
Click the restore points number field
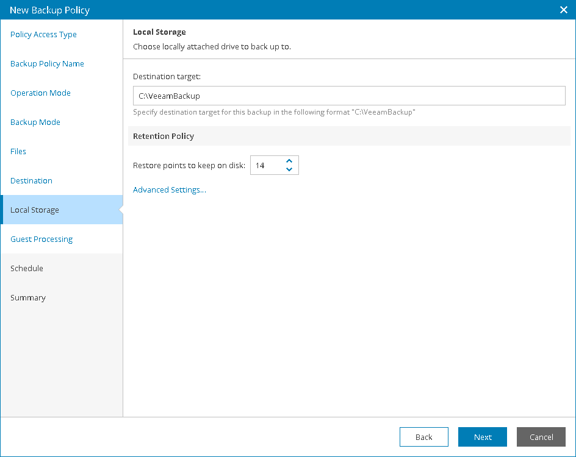click(275, 165)
